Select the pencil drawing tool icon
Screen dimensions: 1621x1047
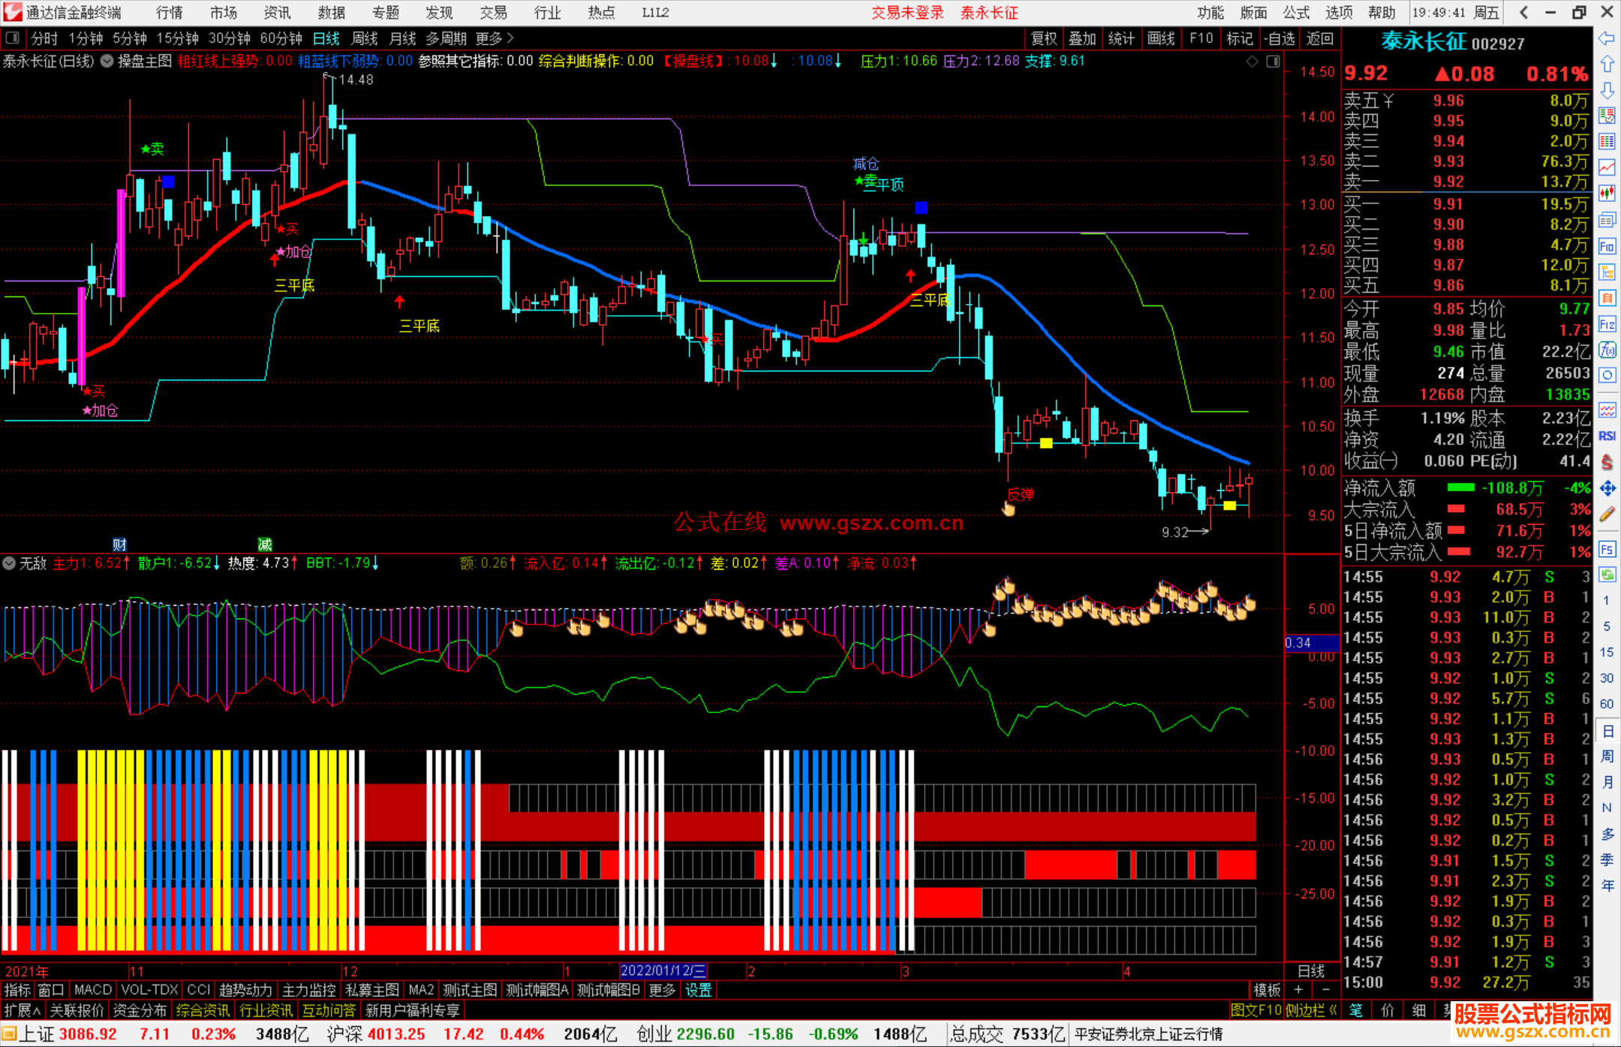[x=1607, y=514]
